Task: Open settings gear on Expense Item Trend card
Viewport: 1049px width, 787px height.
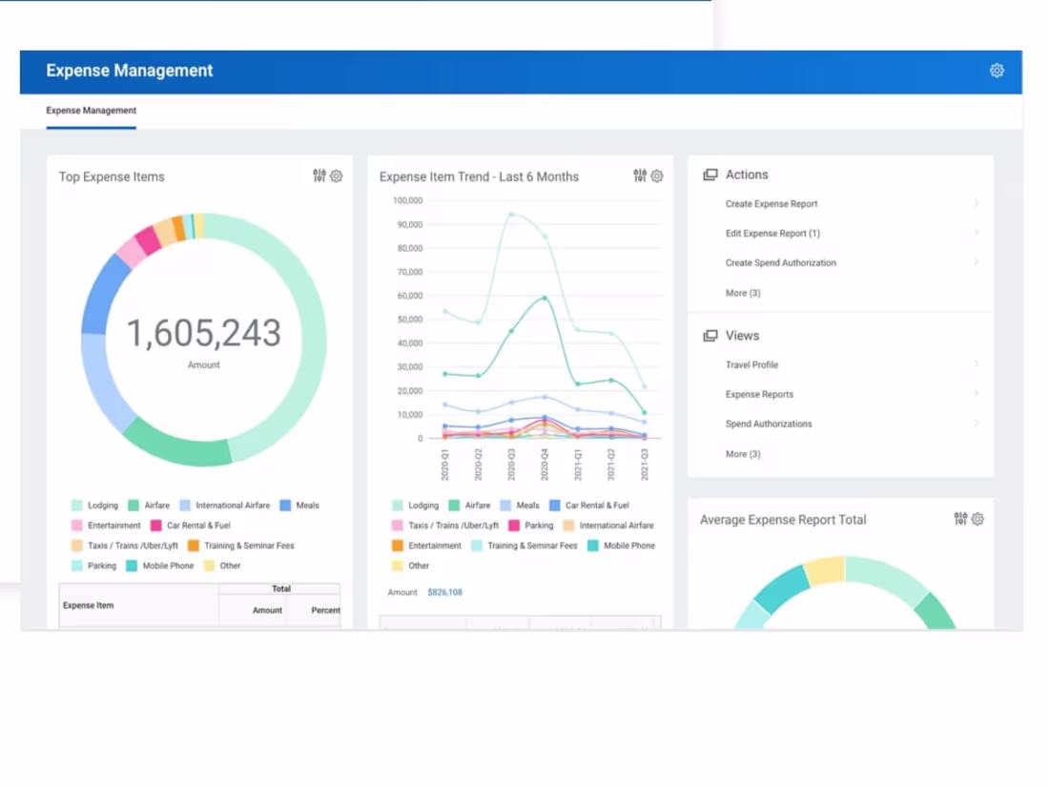Action: tap(656, 176)
